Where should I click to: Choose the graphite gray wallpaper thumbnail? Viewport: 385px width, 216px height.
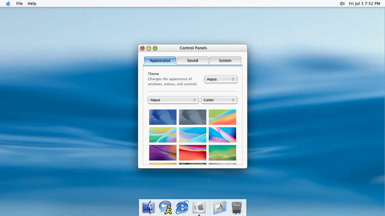tap(192, 117)
